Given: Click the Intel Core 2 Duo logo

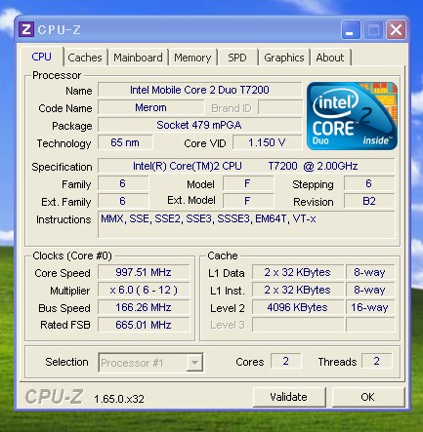Looking at the screenshot, I should pos(352,116).
